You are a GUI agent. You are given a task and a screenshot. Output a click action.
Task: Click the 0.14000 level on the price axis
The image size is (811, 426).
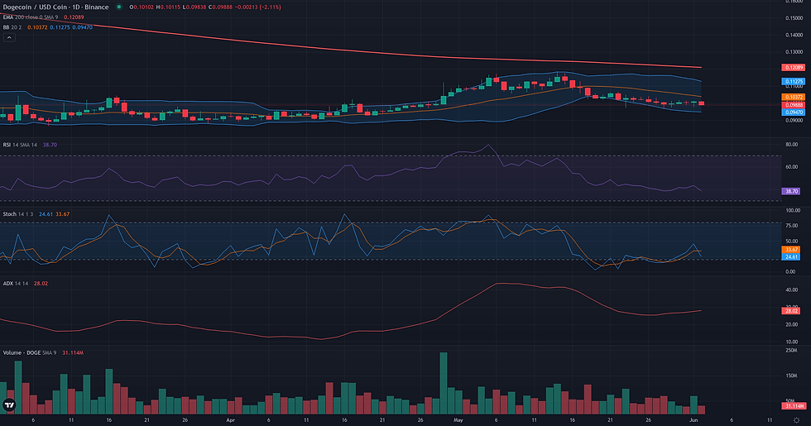tap(794, 35)
